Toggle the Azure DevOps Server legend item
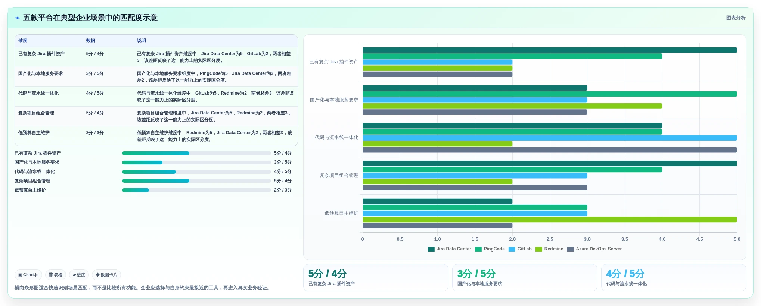The width and height of the screenshot is (761, 306). tap(594, 249)
